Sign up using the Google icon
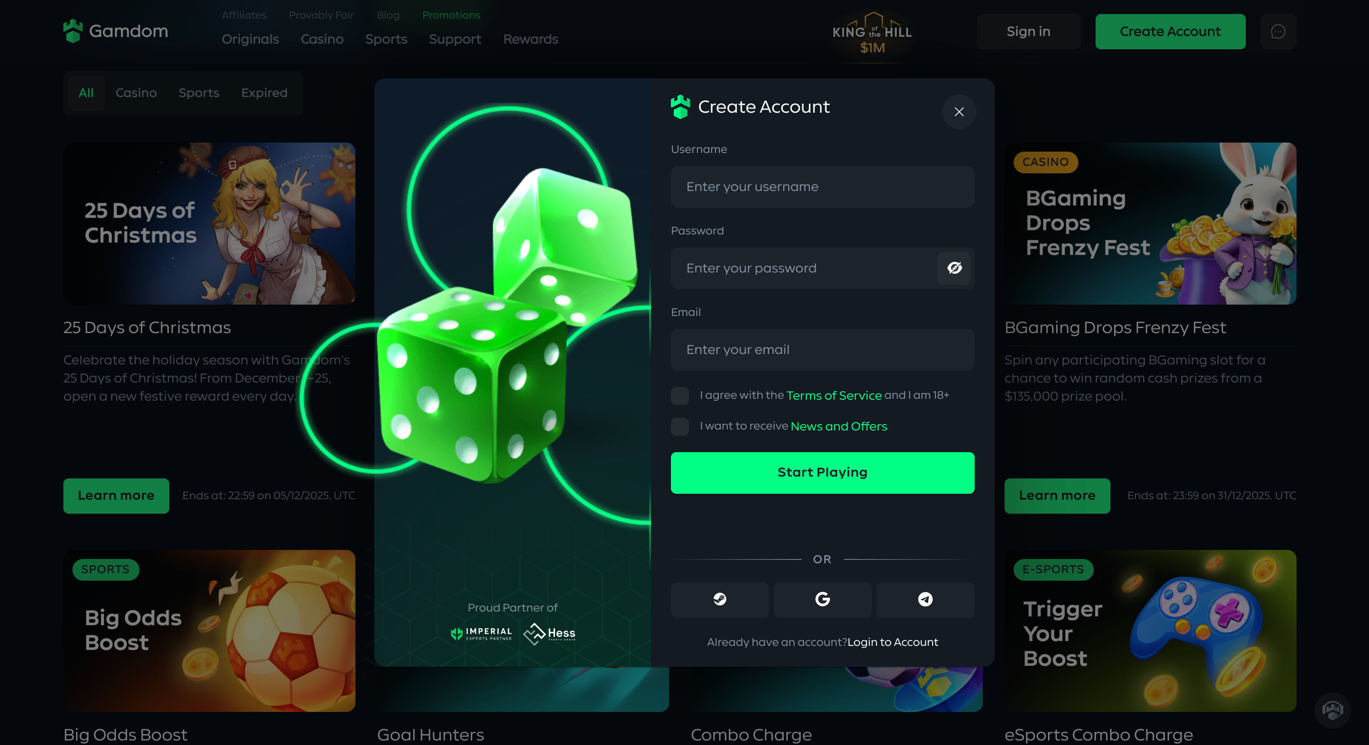Screen dimensions: 1369x745 tap(822, 599)
